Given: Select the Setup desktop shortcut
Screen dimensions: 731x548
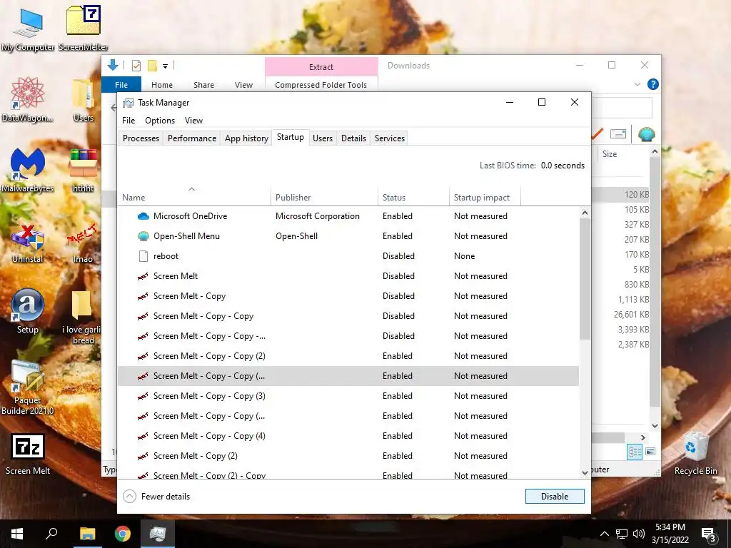Looking at the screenshot, I should [28, 311].
